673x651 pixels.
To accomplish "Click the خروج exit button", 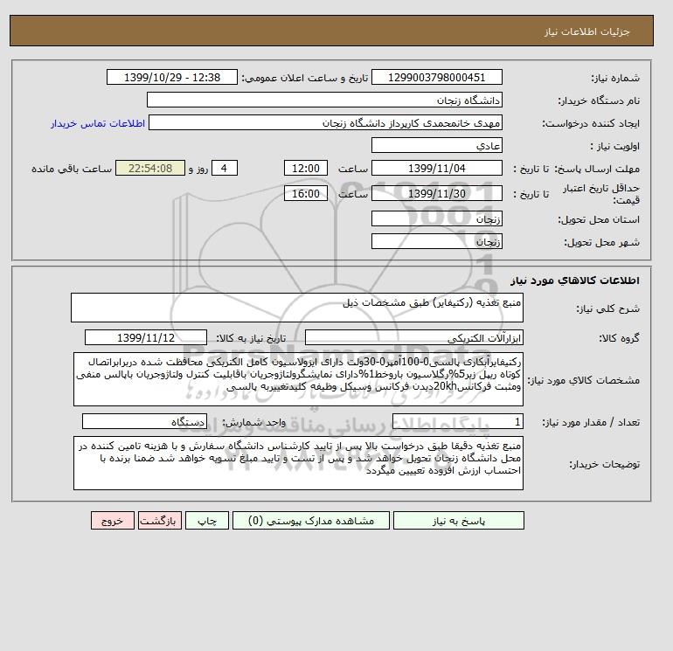I will [113, 521].
